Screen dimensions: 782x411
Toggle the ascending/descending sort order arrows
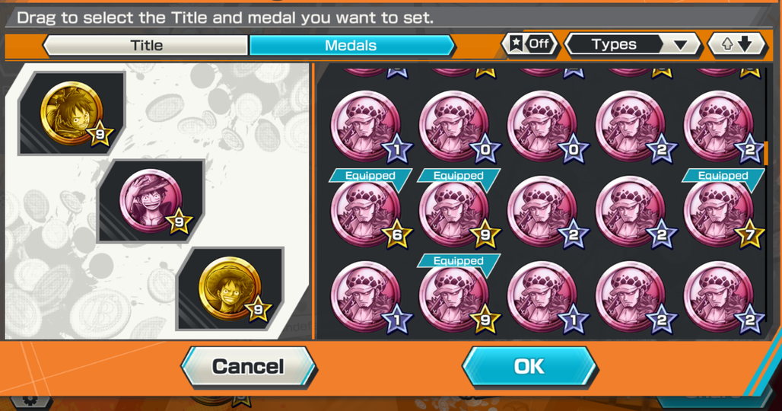point(736,44)
